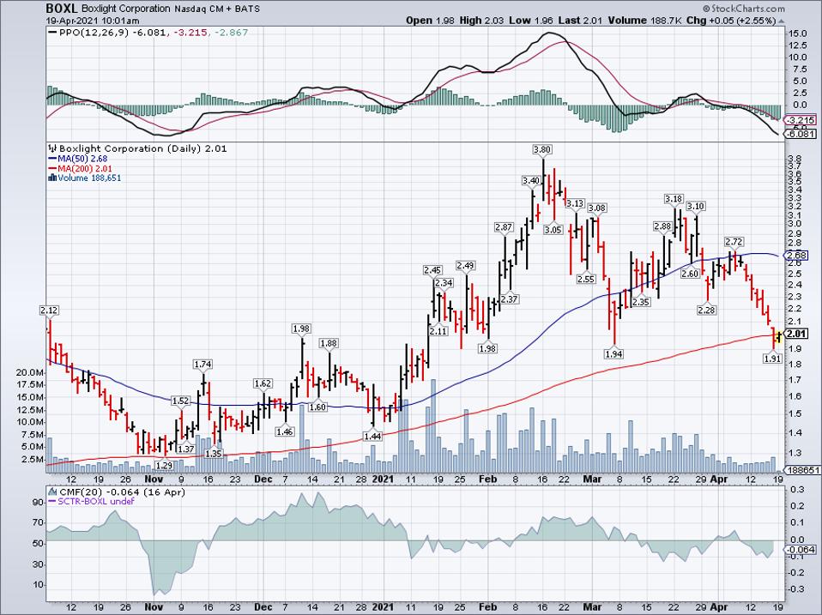822x615 pixels.
Task: Click the -6.081 PPO tag on the right axis
Action: coord(801,134)
